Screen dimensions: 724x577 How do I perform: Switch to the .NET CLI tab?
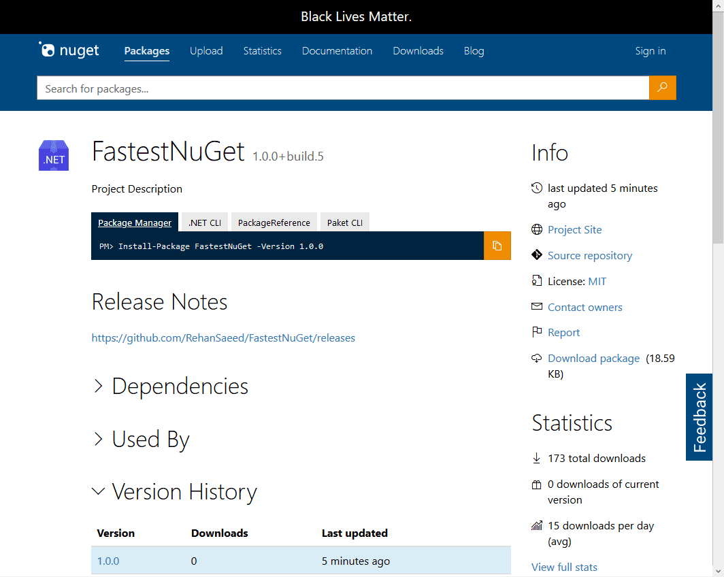tap(204, 222)
